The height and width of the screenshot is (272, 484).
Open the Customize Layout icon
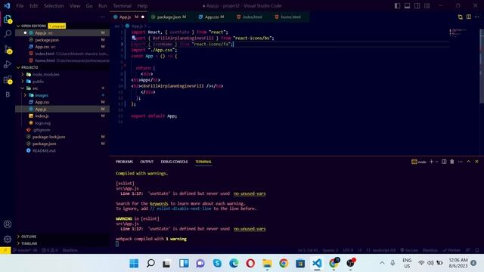(427, 6)
